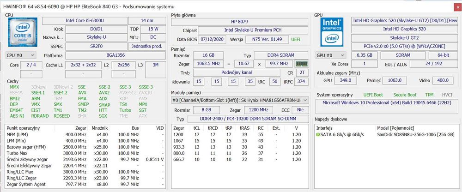Click the green UEFI label near BIOS version
The image size is (462, 192).
tap(296, 39)
